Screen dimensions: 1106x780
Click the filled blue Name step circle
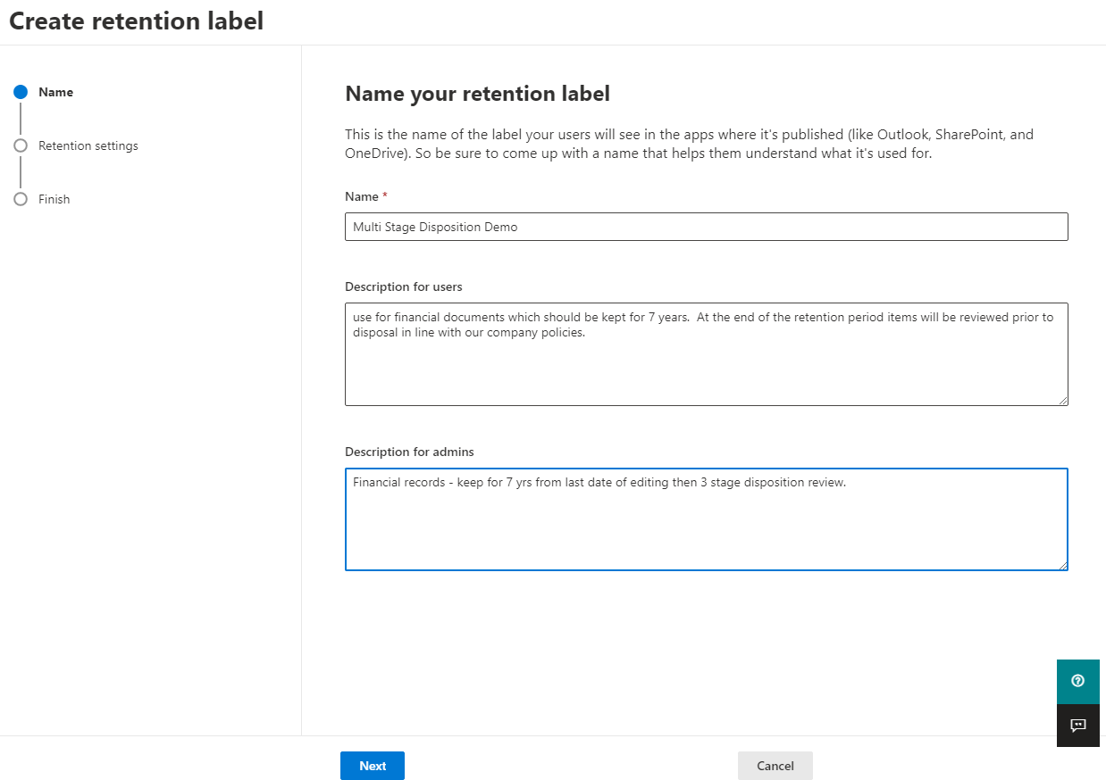[21, 92]
